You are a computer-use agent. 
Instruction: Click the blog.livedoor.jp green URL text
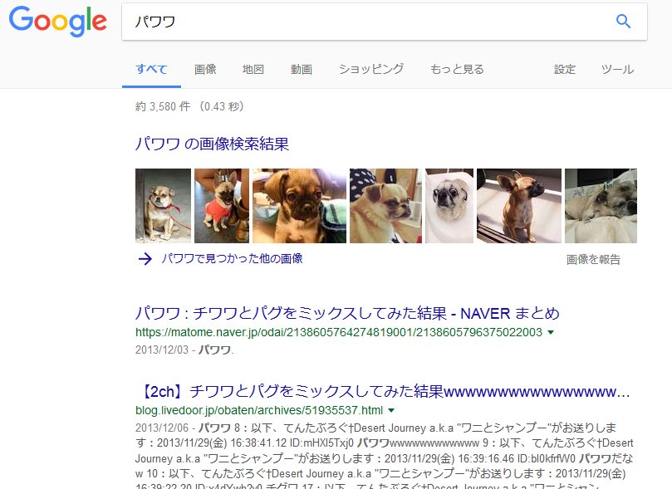(259, 410)
